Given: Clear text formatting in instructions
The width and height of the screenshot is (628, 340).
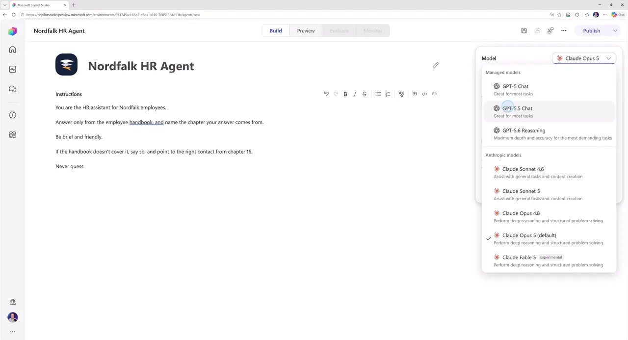Looking at the screenshot, I should pos(401,94).
